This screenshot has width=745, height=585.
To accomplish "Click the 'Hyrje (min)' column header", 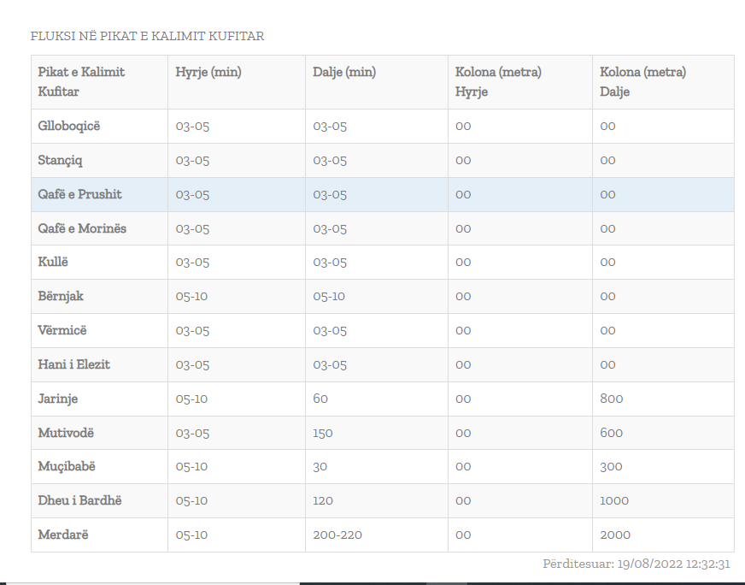I will (x=208, y=73).
